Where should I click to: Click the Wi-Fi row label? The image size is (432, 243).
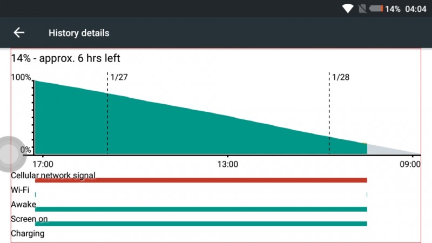point(20,190)
